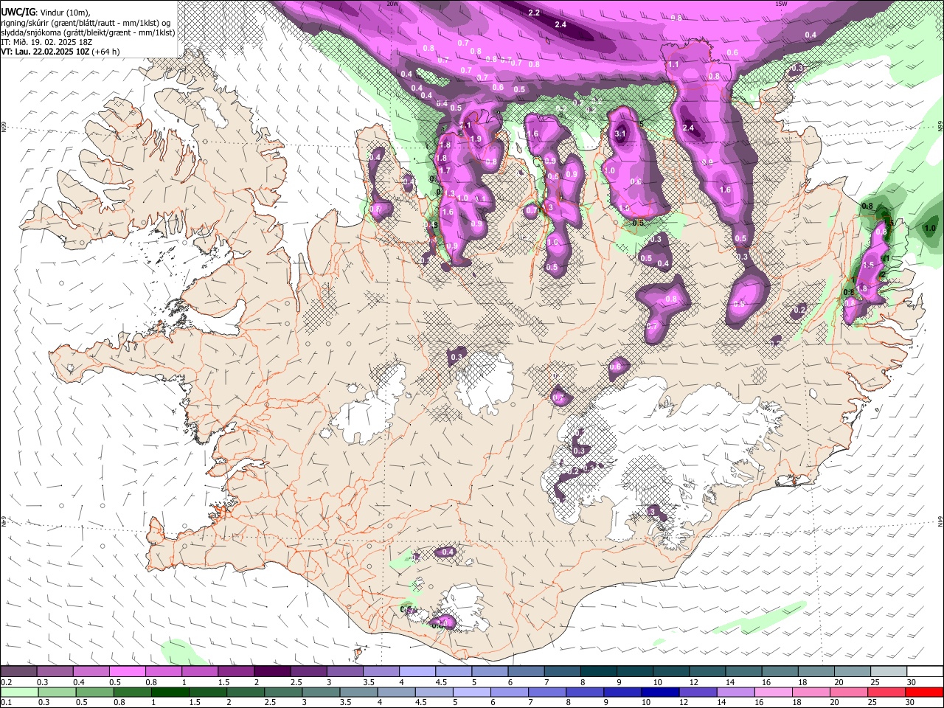Click the 'slydda/snjókoma' legend description line
Viewport: 944px width, 708px height.
88,32
